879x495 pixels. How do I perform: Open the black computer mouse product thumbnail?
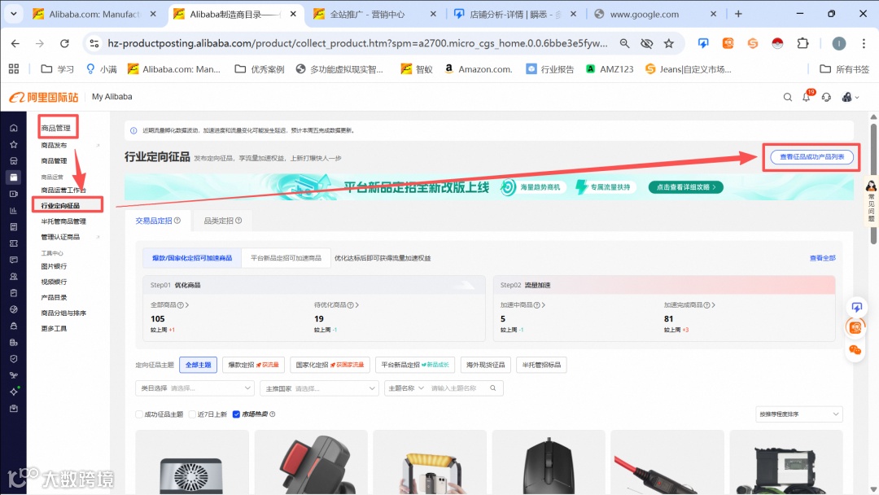pyautogui.click(x=549, y=462)
